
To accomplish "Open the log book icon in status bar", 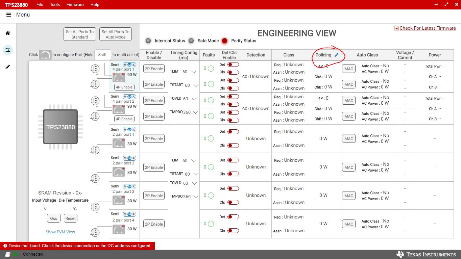I will [x=8, y=254].
